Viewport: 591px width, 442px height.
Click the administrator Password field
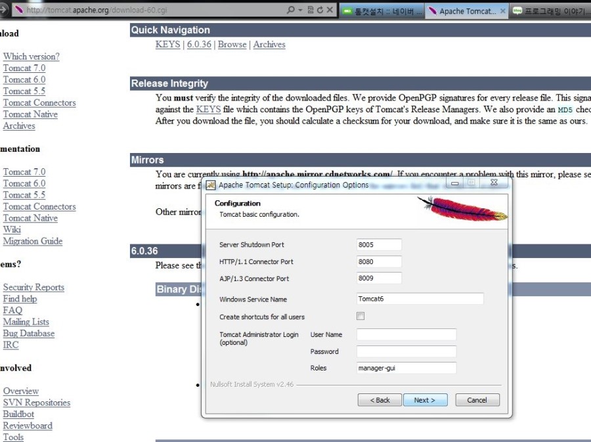click(x=406, y=351)
